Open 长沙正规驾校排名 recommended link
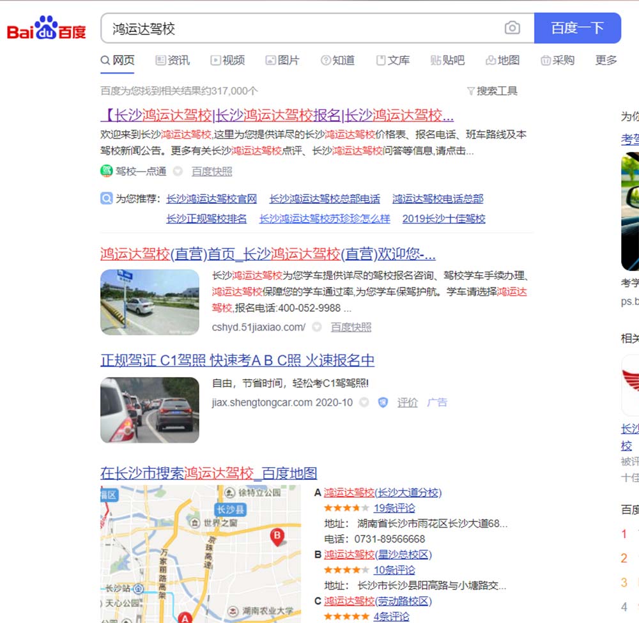639x623 pixels. [206, 219]
